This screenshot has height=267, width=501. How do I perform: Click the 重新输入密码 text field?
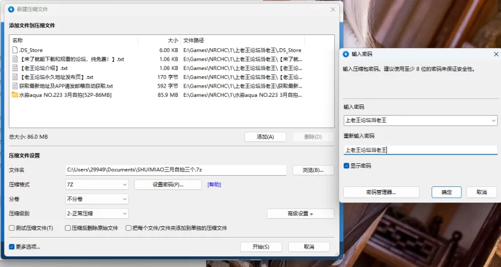coord(420,150)
